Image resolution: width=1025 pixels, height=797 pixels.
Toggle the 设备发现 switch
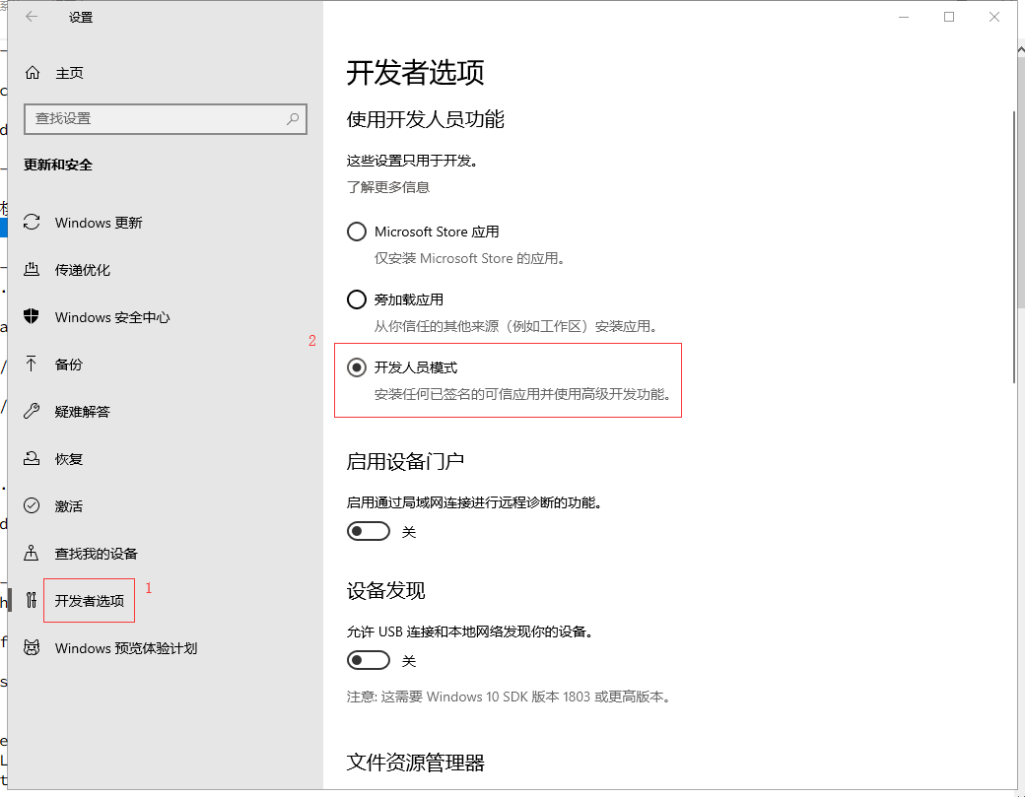368,660
